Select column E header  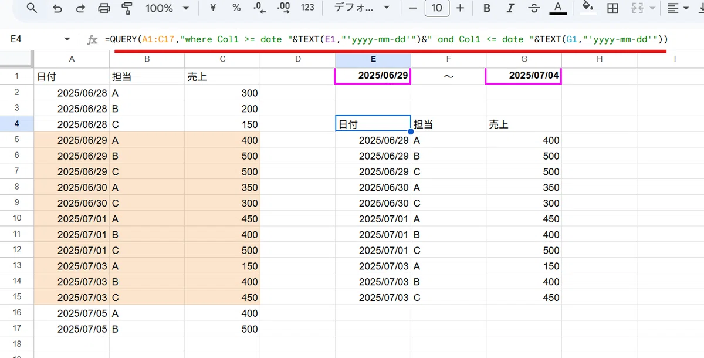[373, 59]
